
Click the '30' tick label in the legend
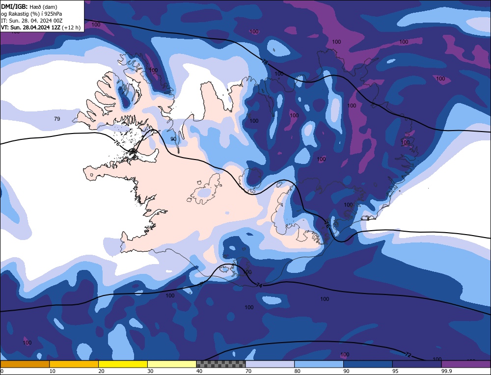[150, 371]
